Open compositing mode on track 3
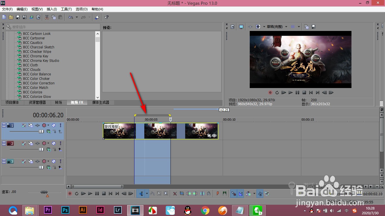The image size is (385, 216). click(x=48, y=167)
